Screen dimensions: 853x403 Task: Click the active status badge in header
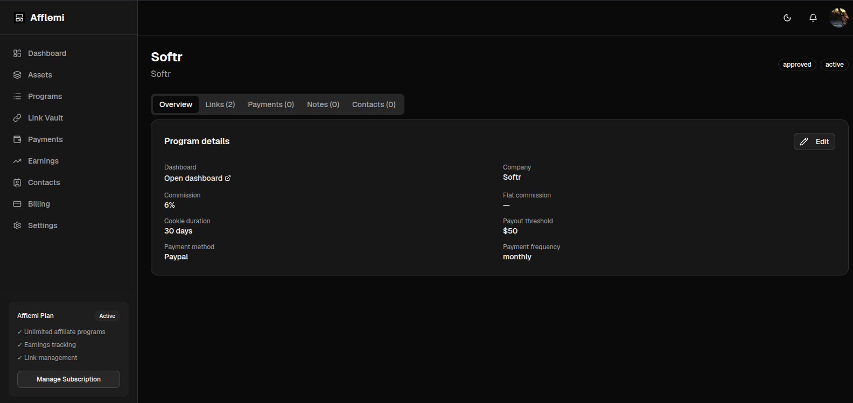tap(834, 65)
